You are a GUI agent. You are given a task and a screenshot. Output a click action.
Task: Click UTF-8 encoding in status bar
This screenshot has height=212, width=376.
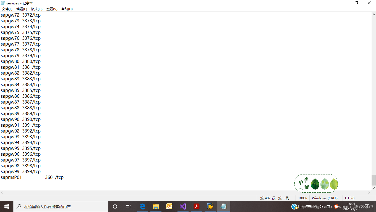point(350,198)
